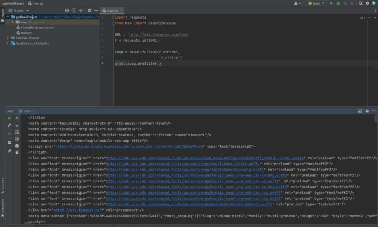Image resolution: width=378 pixels, height=227 pixels.
Task: Clear console output with the trash icon
Action: [x=17, y=151]
